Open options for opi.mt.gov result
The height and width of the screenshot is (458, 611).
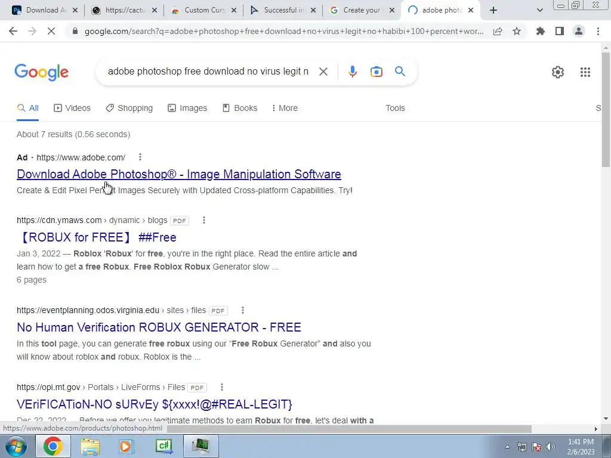[x=222, y=387]
